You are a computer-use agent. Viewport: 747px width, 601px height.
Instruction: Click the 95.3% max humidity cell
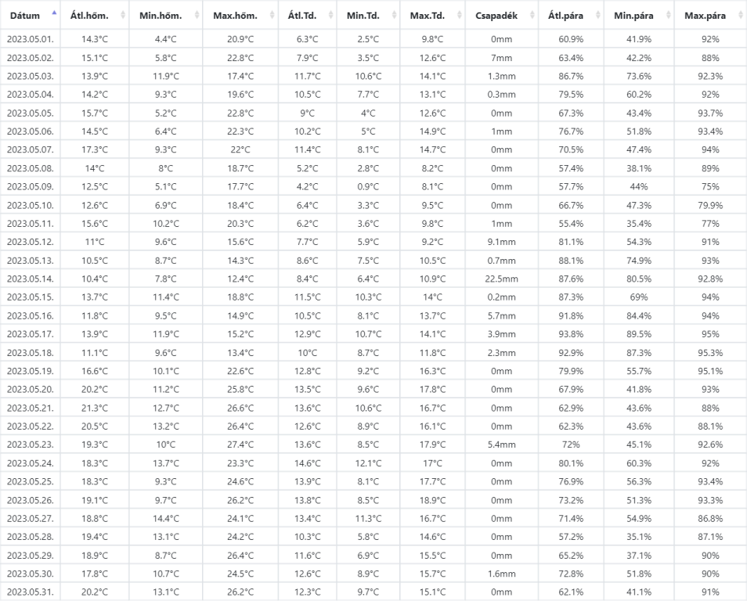pyautogui.click(x=710, y=352)
